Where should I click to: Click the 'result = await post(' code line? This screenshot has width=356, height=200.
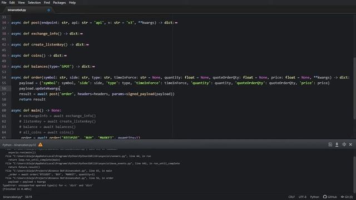coord(97,94)
